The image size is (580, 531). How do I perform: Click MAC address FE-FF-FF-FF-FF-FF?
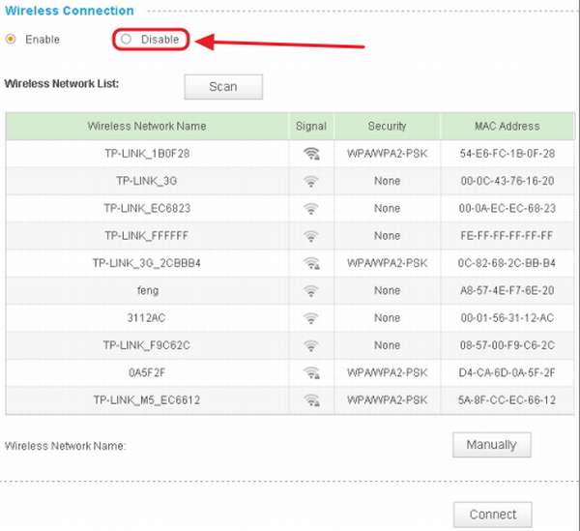(x=507, y=236)
